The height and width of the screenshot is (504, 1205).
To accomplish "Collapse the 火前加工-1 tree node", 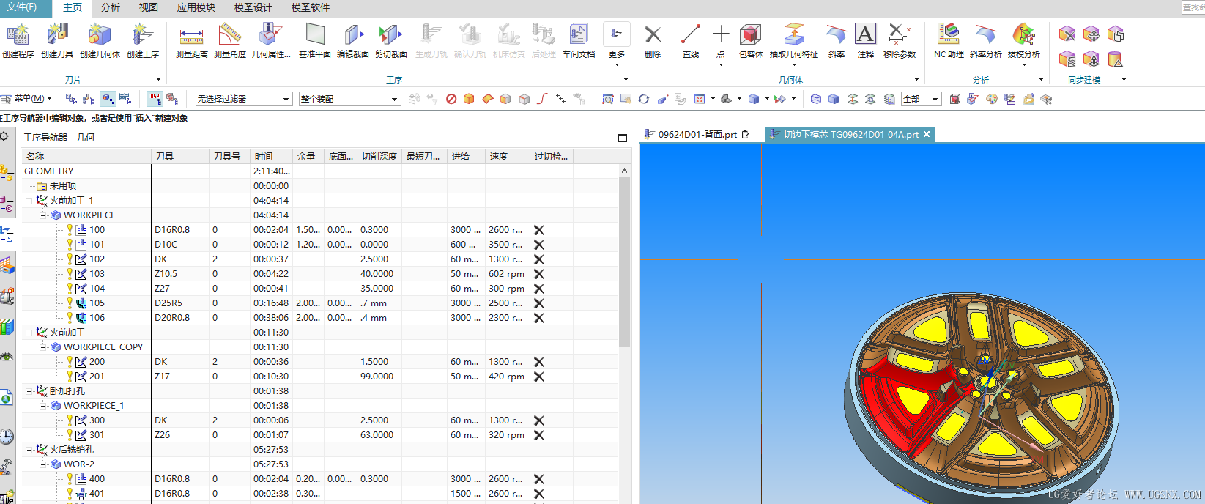I will click(30, 200).
